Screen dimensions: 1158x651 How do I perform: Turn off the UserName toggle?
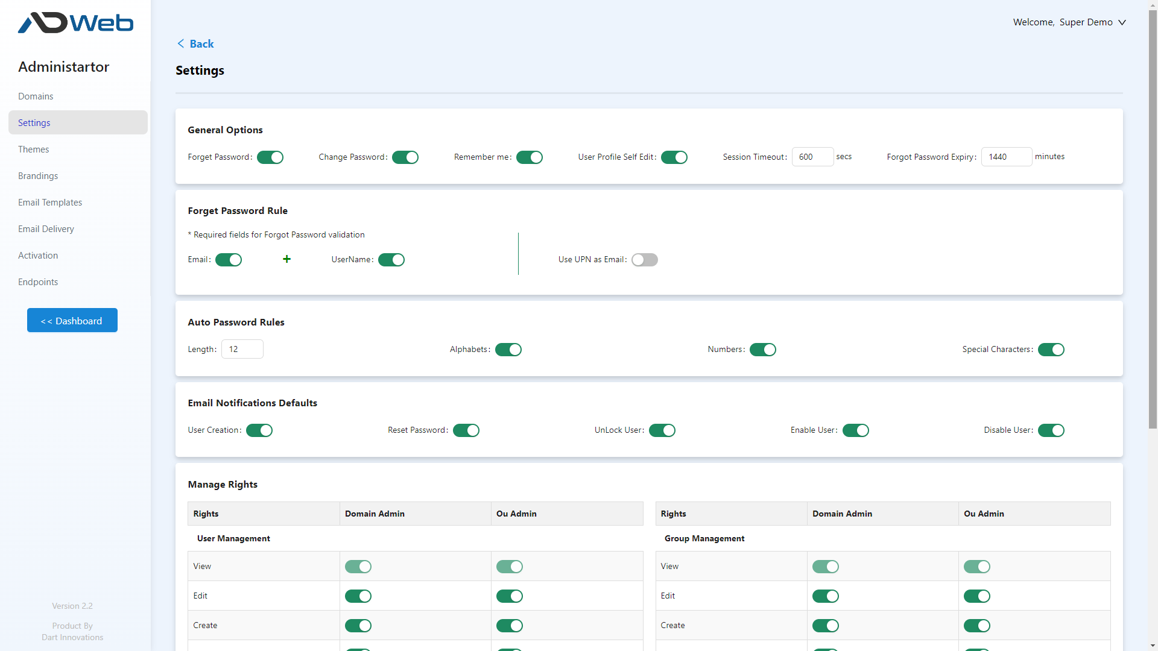391,259
